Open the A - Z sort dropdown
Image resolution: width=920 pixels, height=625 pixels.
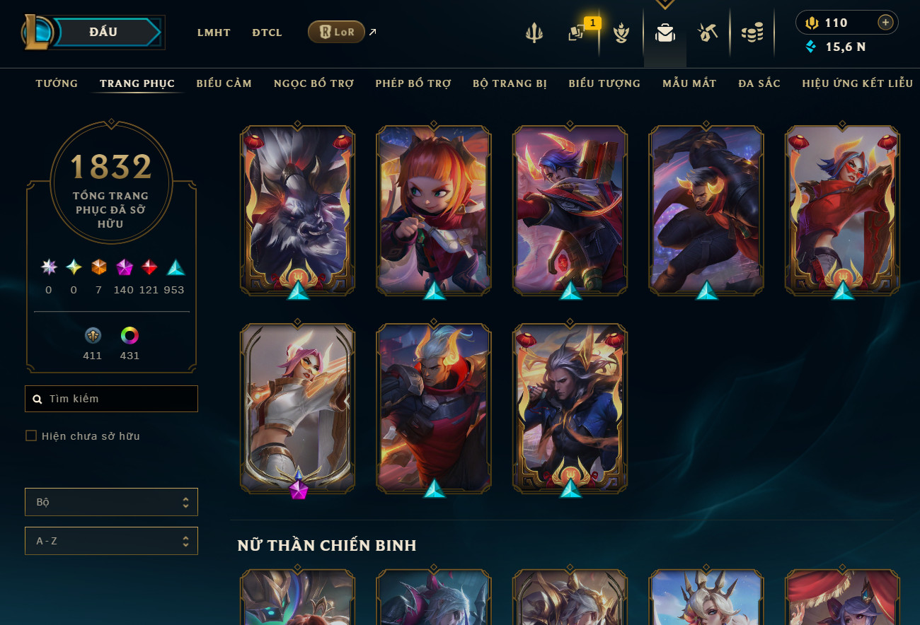pyautogui.click(x=111, y=541)
